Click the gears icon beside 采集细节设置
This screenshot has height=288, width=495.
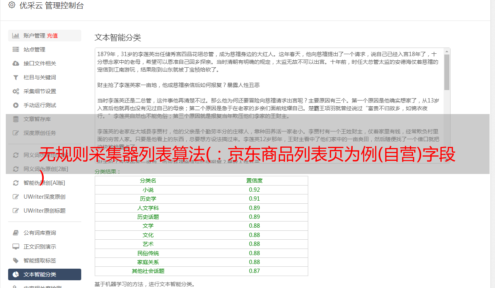pyautogui.click(x=16, y=91)
